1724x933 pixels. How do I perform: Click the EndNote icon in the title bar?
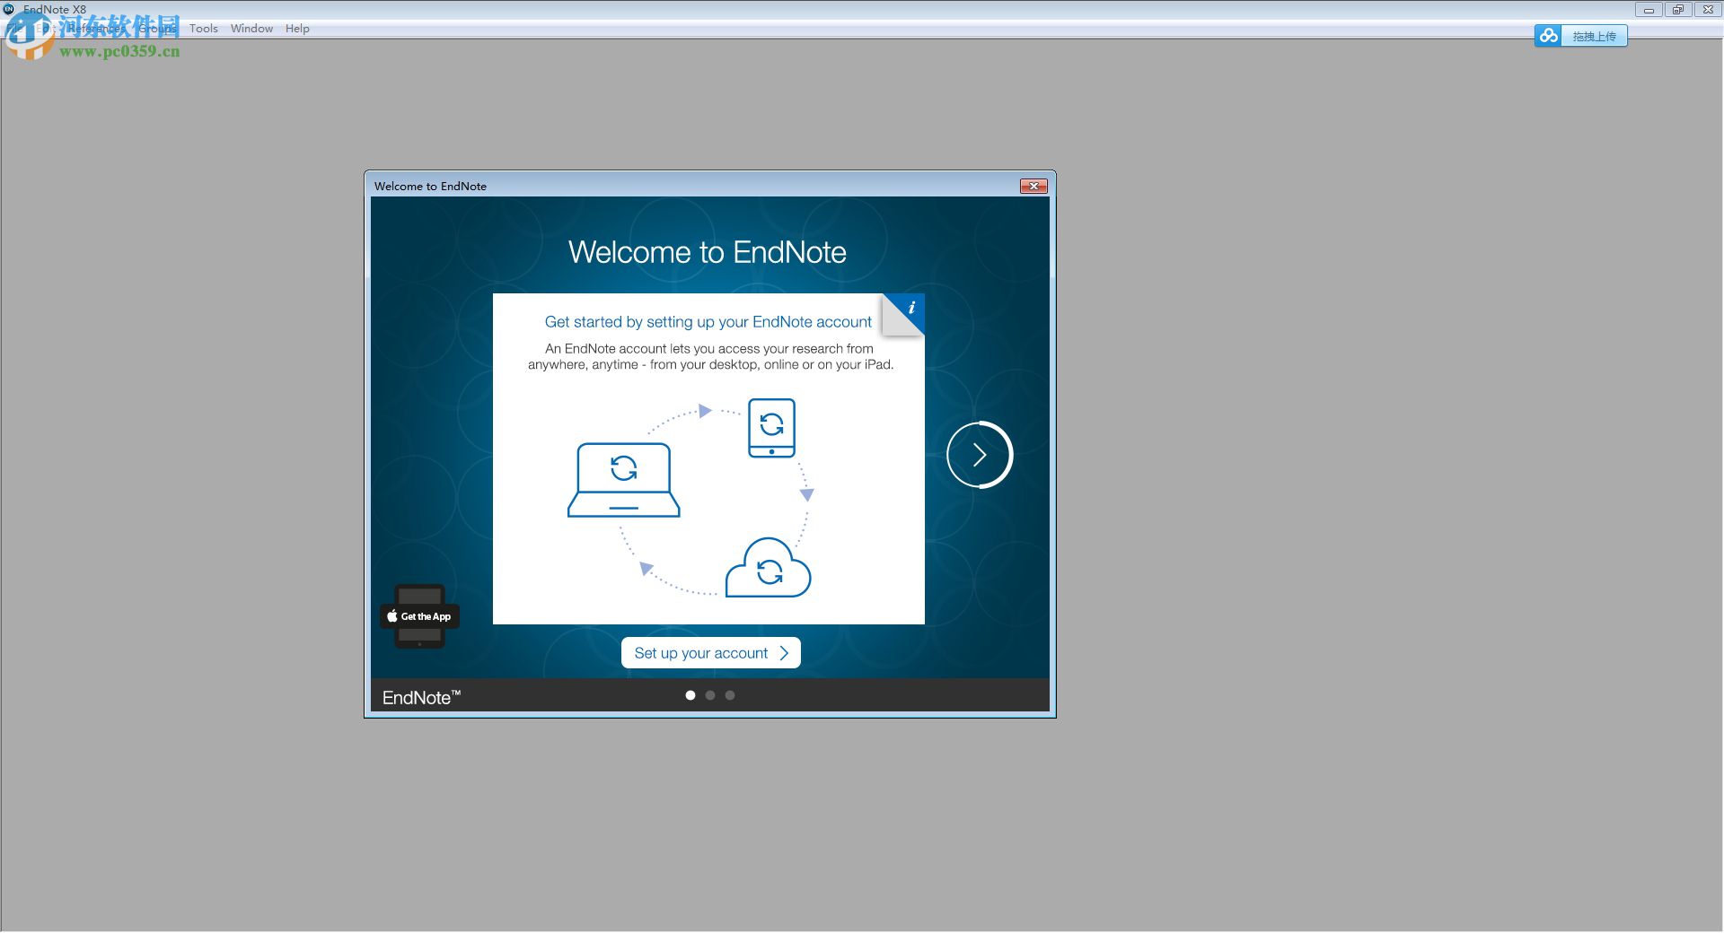pos(10,9)
